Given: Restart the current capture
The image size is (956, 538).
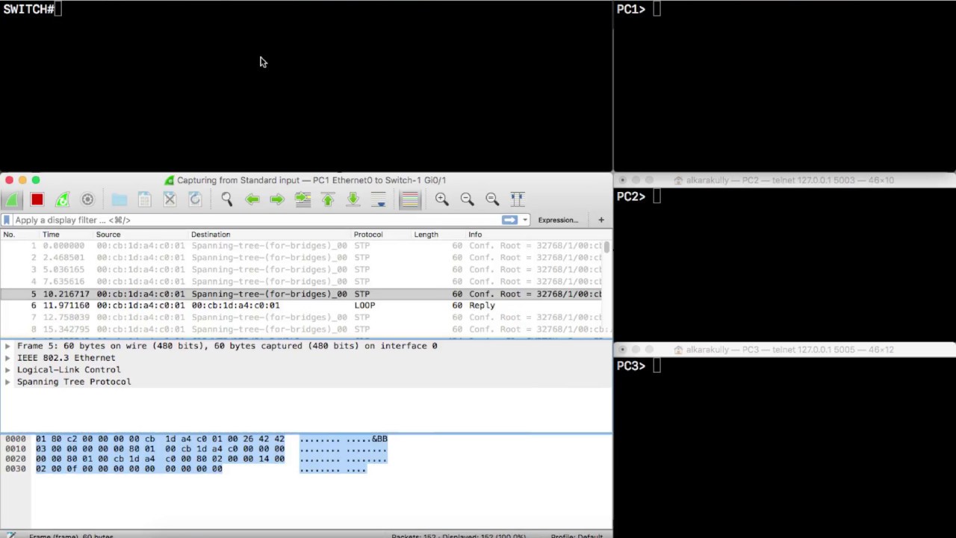Looking at the screenshot, I should point(62,200).
